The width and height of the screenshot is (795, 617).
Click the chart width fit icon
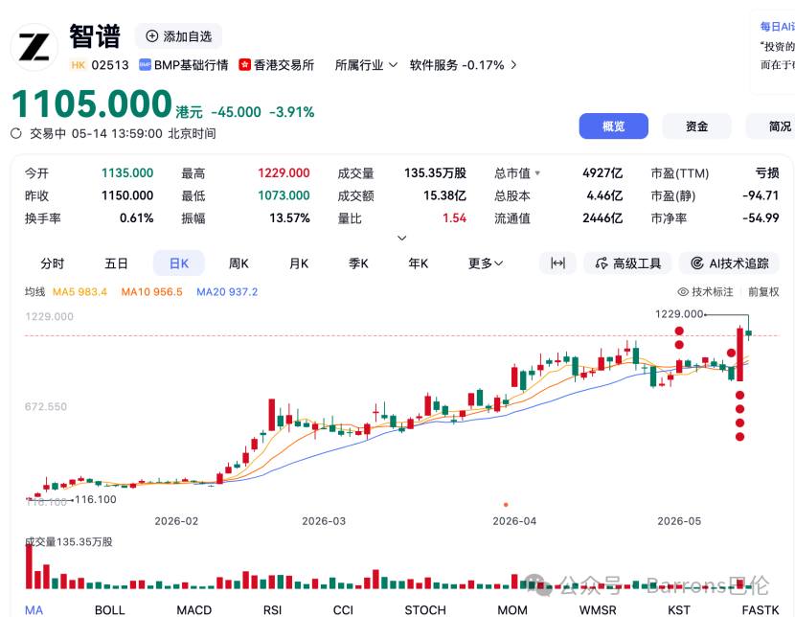[557, 263]
